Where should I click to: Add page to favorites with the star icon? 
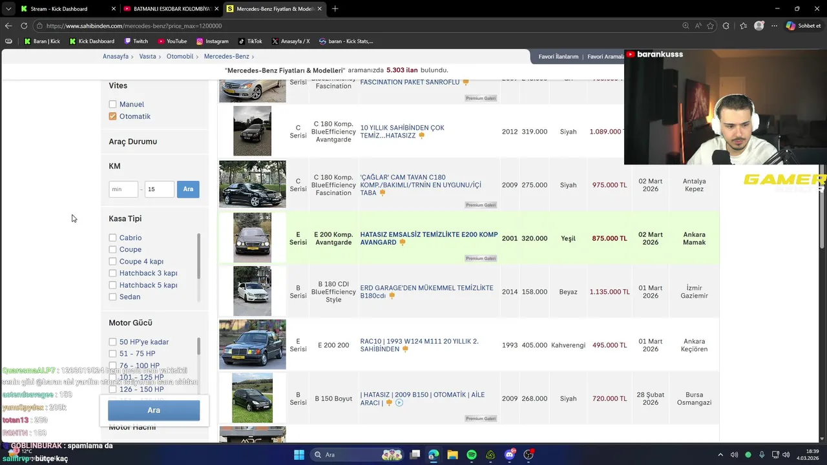coord(711,26)
